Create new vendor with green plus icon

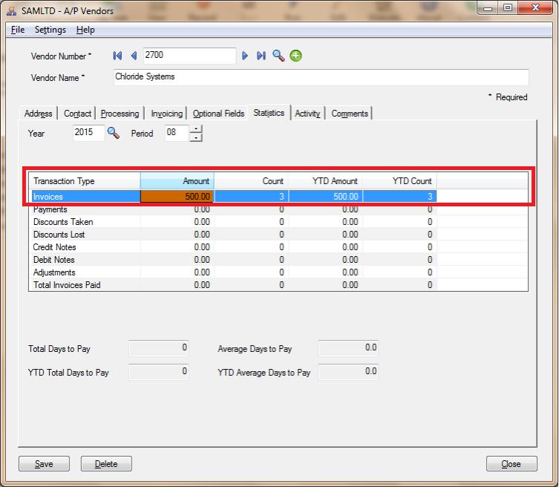click(295, 56)
